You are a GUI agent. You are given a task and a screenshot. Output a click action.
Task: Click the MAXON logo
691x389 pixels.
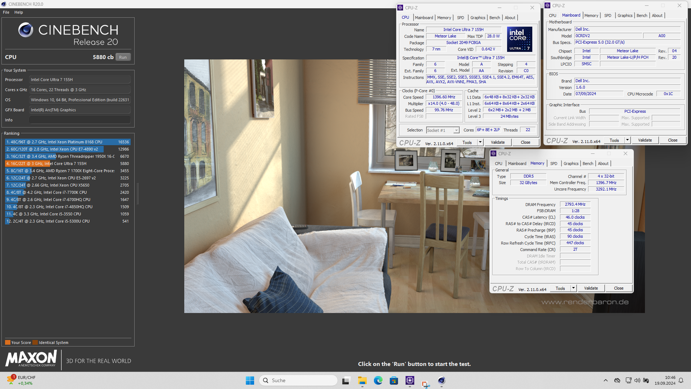[31, 359]
